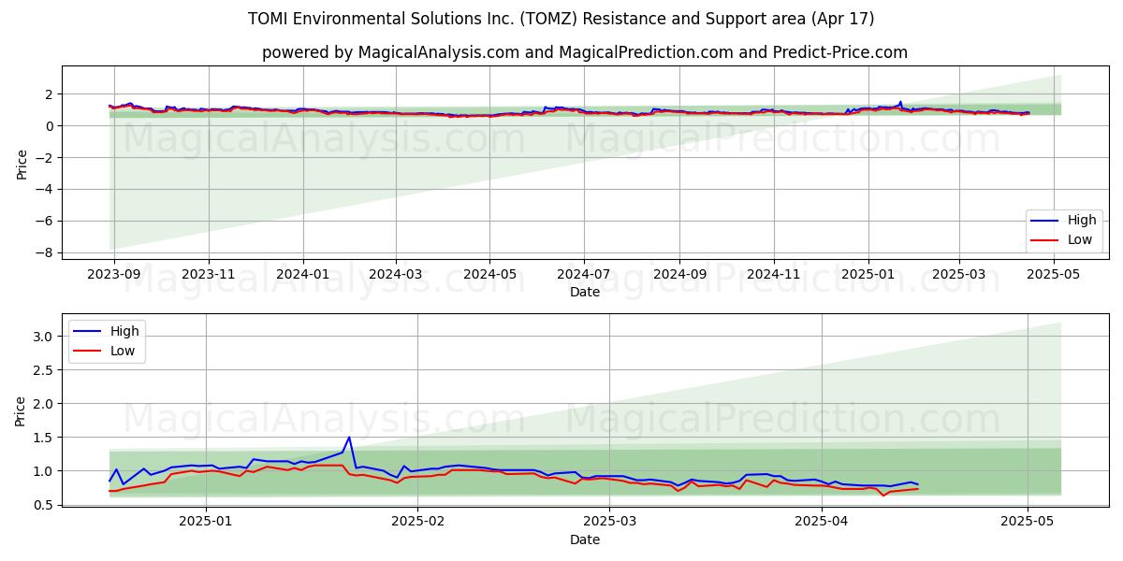Click the bottom chart 'Date' axis label
This screenshot has height=561, width=1123.
tap(585, 539)
